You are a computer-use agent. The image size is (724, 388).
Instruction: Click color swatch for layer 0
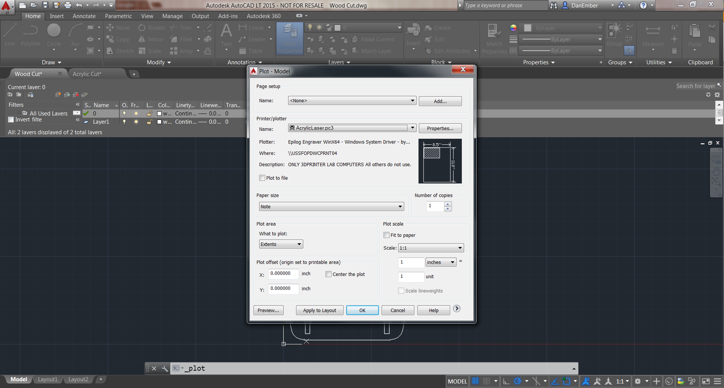point(160,114)
